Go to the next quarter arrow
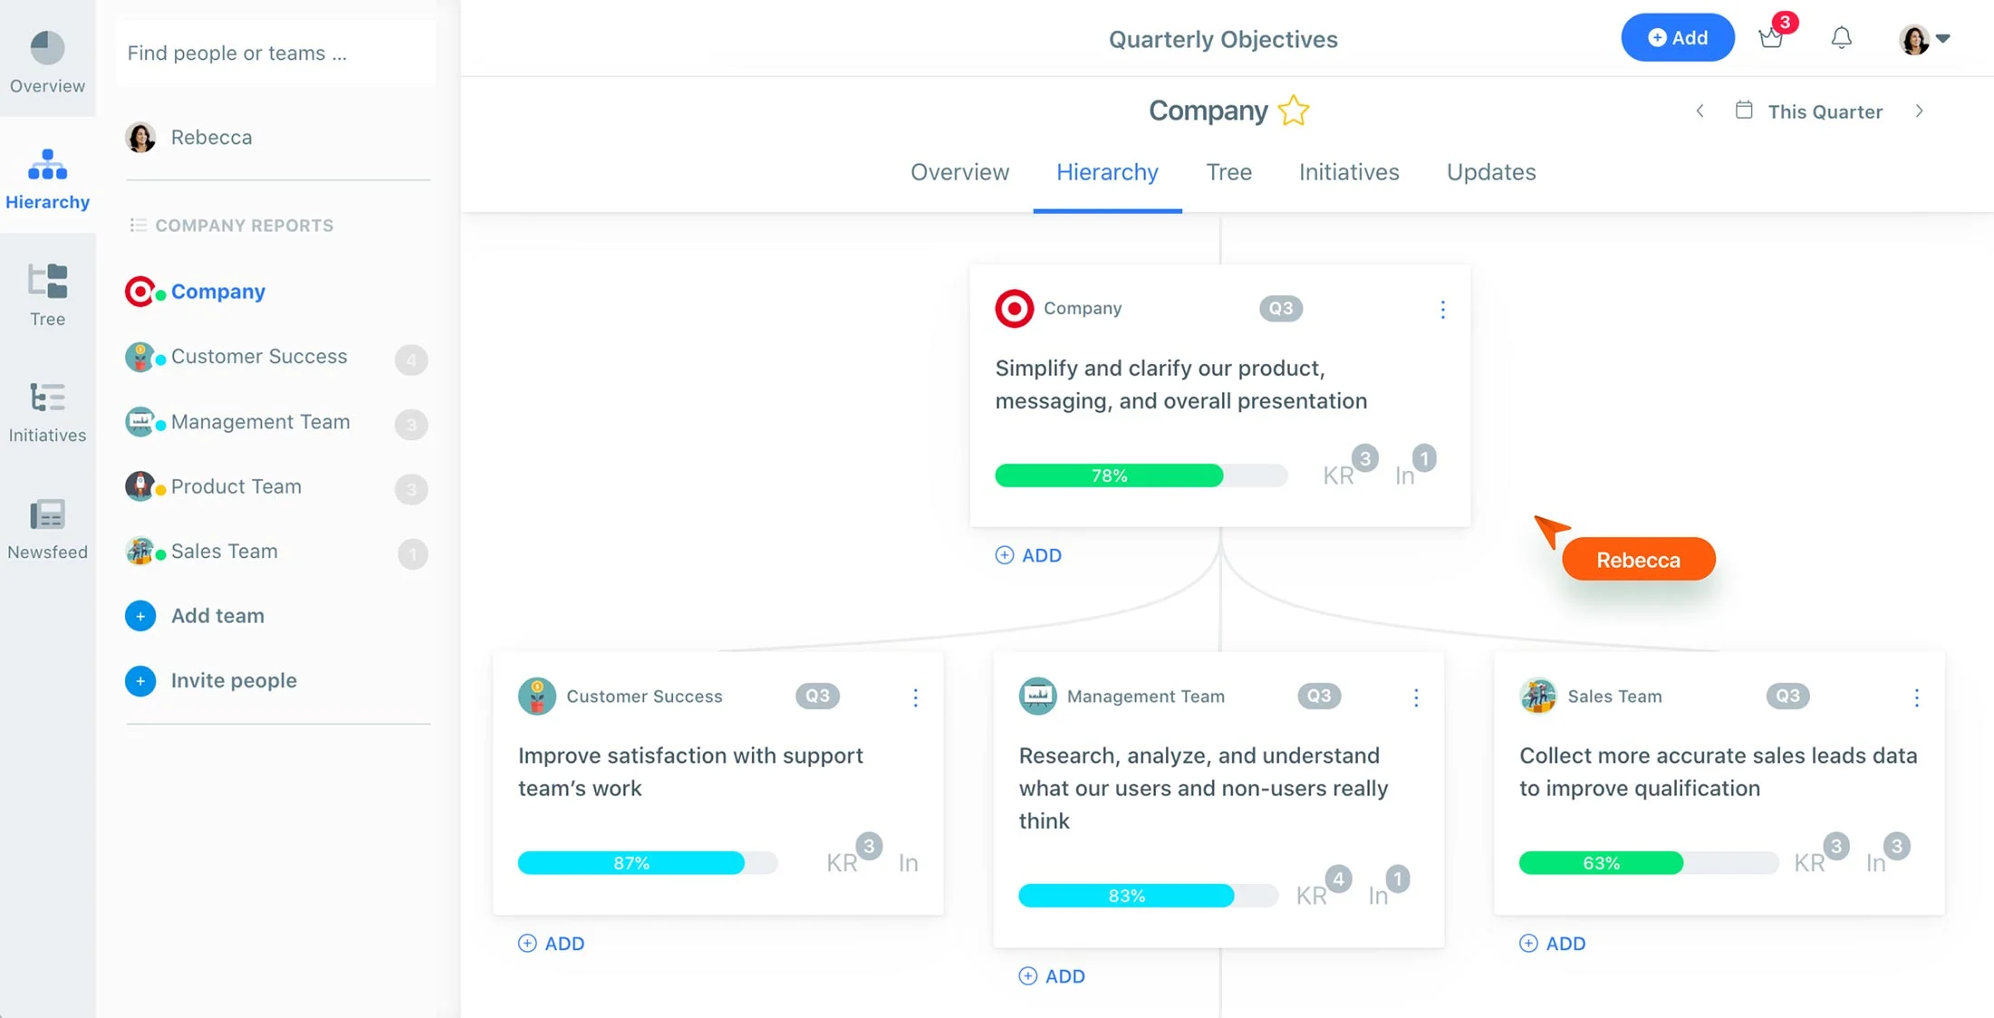The width and height of the screenshot is (1994, 1018). click(1919, 110)
